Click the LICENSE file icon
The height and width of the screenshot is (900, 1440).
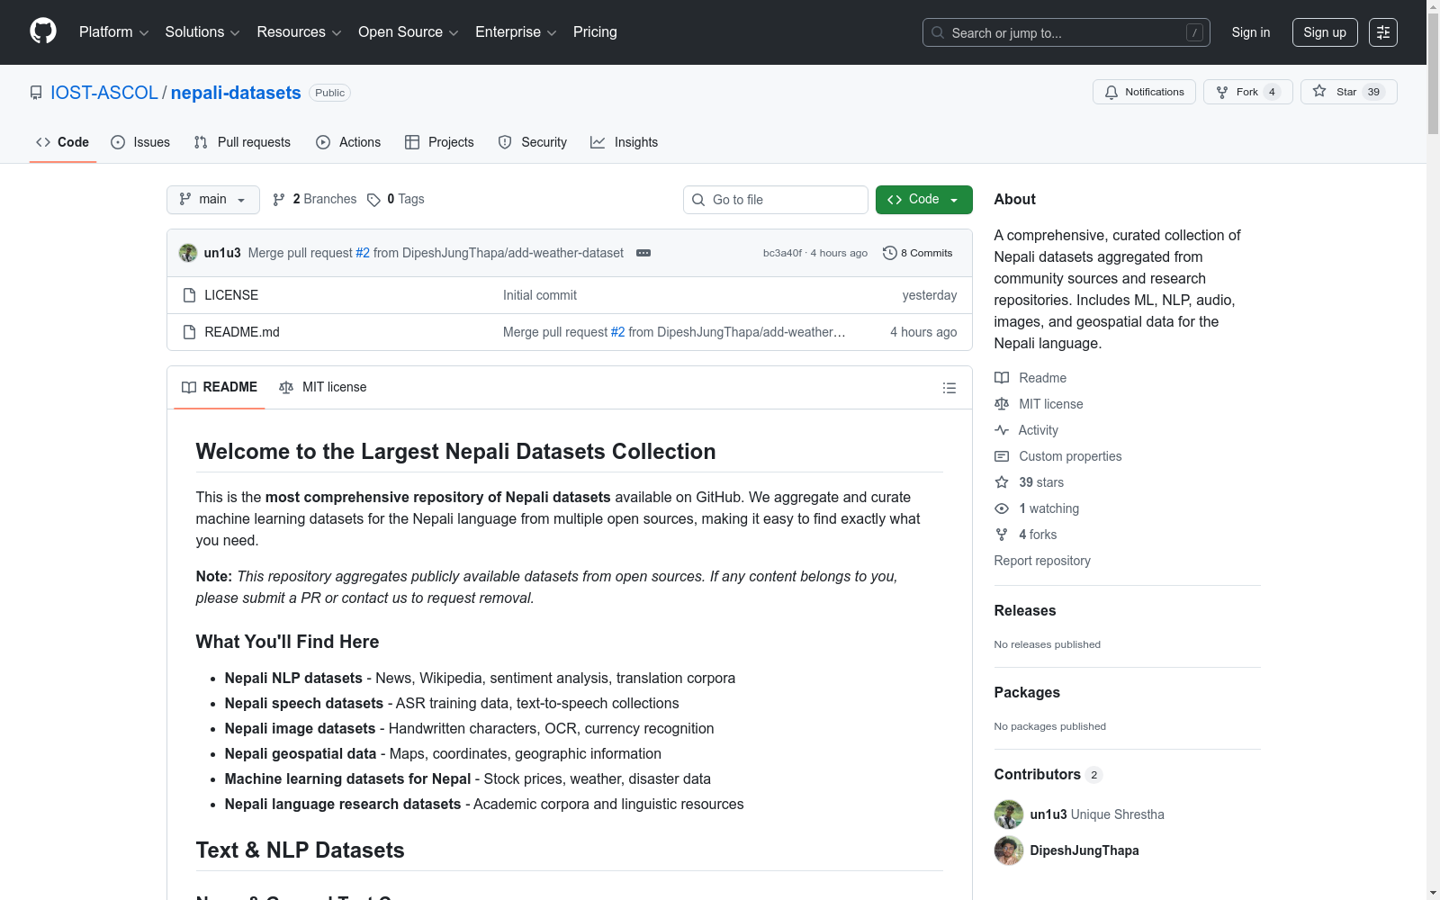click(x=189, y=295)
